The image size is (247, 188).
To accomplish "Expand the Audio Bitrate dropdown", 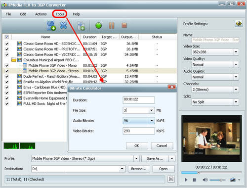I will [152, 121].
